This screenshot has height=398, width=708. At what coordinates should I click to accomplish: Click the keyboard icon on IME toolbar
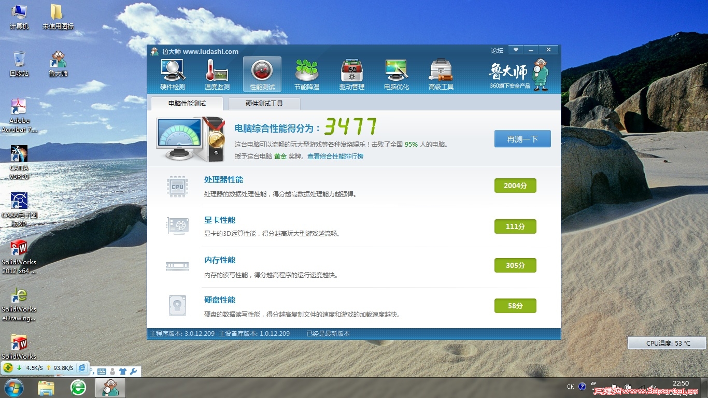coord(102,371)
